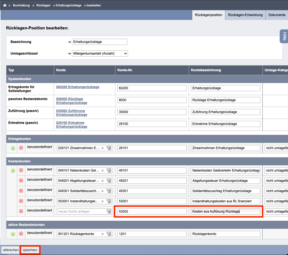The width and height of the screenshot is (288, 255).
Task: Open the Hilfe side tab
Action: [284, 36]
